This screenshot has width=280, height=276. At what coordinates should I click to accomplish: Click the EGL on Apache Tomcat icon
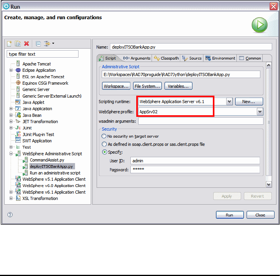coord(18,76)
